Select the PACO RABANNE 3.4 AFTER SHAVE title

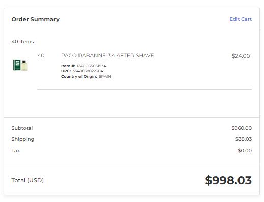tap(108, 55)
